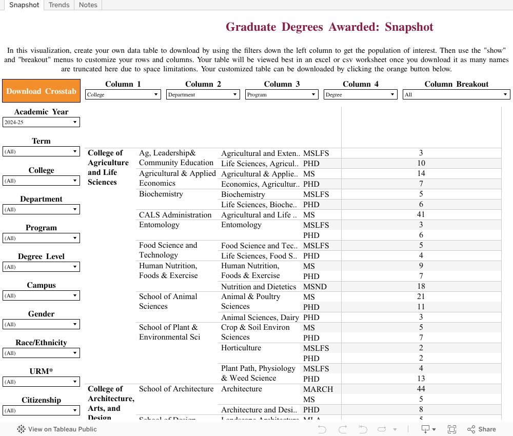Expand the Race/Ethnicity filter dropdown
The width and height of the screenshot is (513, 436).
[x=41, y=353]
